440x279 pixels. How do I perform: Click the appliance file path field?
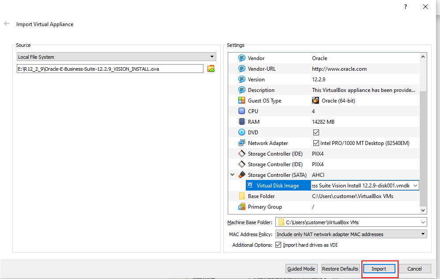109,69
